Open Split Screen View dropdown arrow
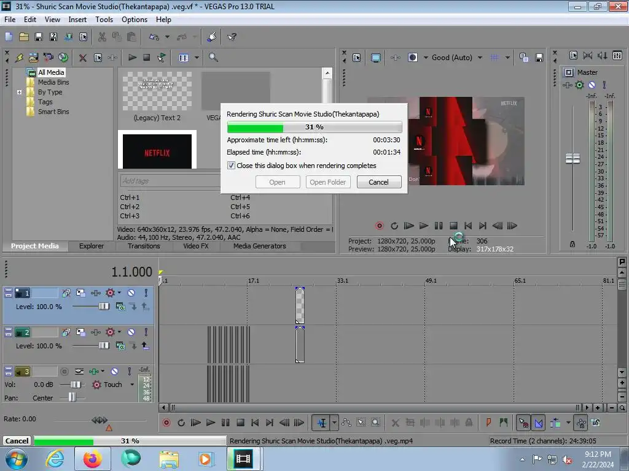629x471 pixels. 426,58
